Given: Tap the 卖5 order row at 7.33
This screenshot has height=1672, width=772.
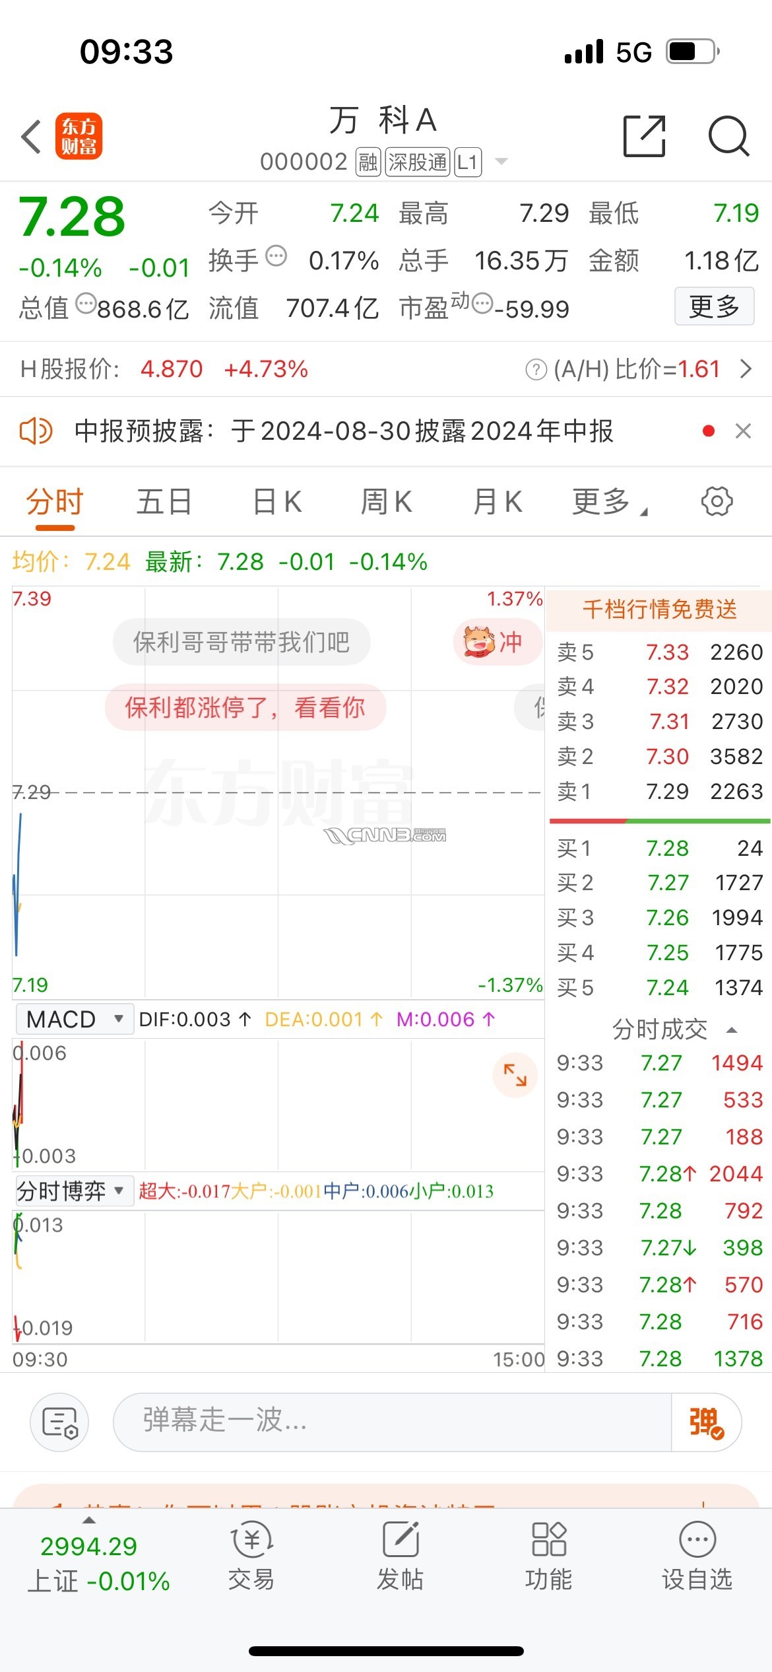Looking at the screenshot, I should coord(659,652).
